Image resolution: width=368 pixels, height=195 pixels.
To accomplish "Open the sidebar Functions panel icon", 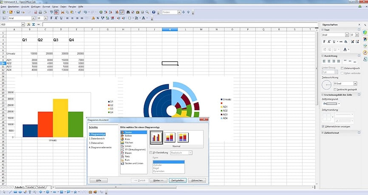I will (365, 58).
